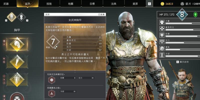Select the chest armor slot icon
Screen dimensions: 200x100
click(17, 44)
